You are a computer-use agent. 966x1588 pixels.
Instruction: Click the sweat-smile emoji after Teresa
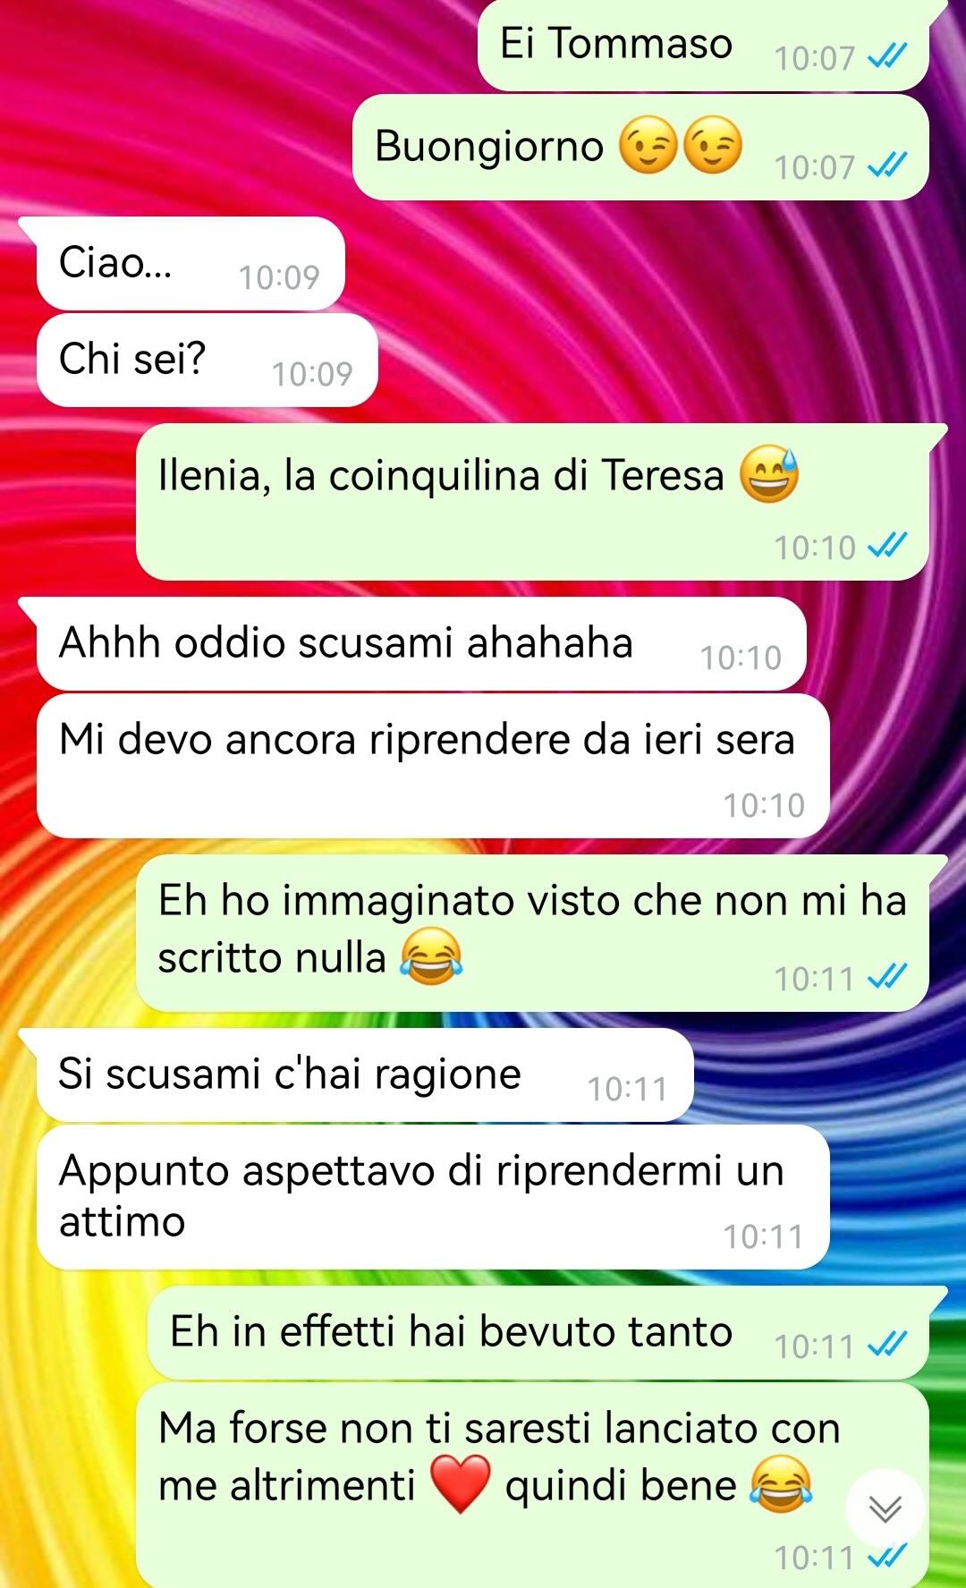tap(769, 474)
